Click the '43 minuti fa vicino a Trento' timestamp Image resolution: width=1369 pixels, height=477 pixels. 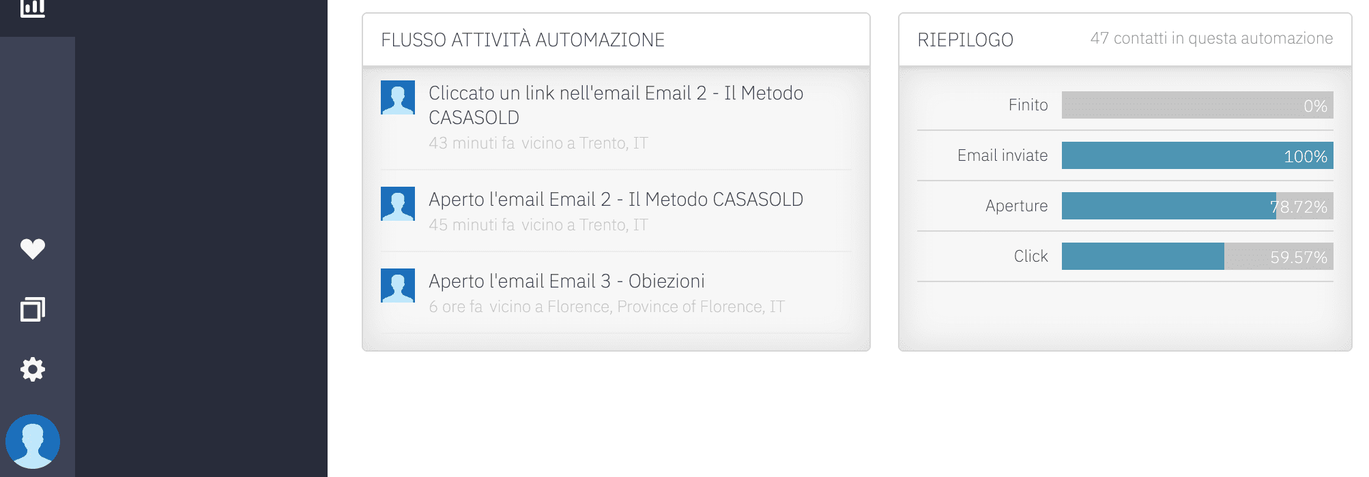(x=538, y=143)
